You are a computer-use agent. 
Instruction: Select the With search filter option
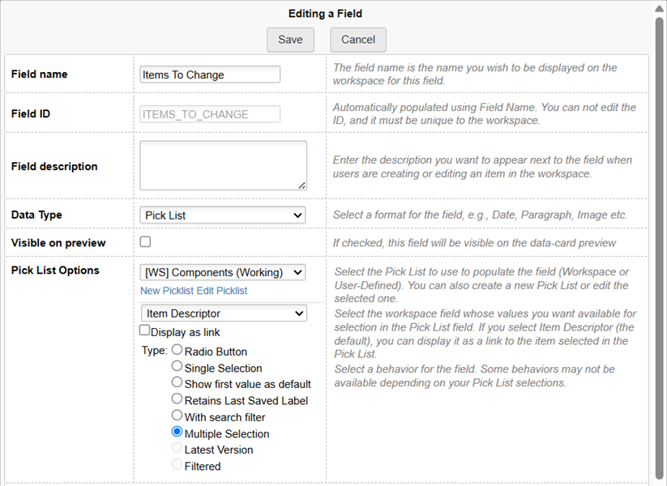pyautogui.click(x=177, y=416)
